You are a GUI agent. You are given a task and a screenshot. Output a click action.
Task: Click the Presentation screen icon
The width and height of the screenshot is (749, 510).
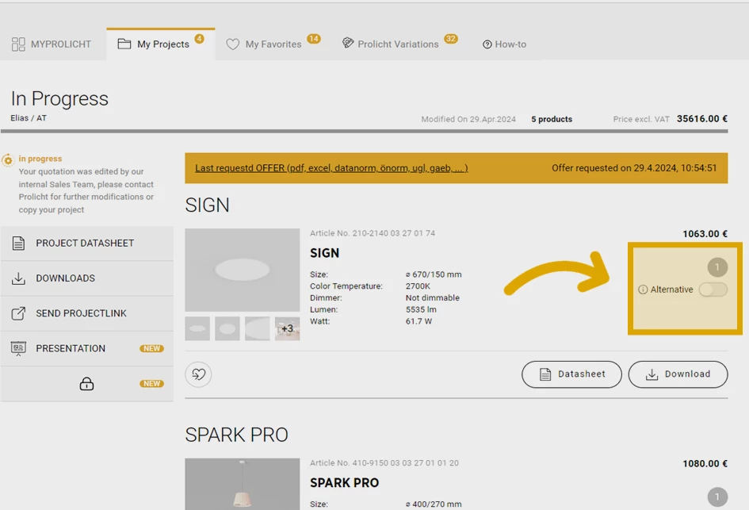pyautogui.click(x=18, y=348)
